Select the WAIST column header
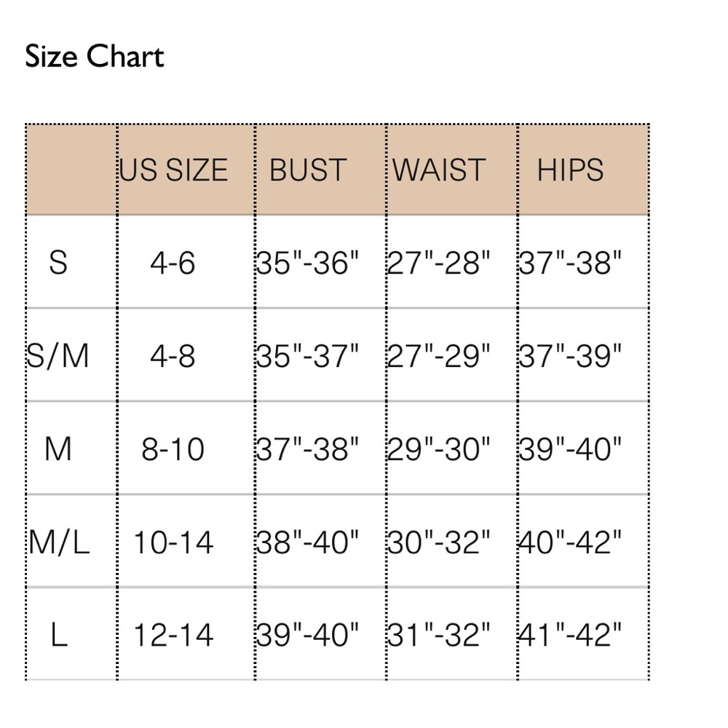The height and width of the screenshot is (728, 728). [439, 170]
